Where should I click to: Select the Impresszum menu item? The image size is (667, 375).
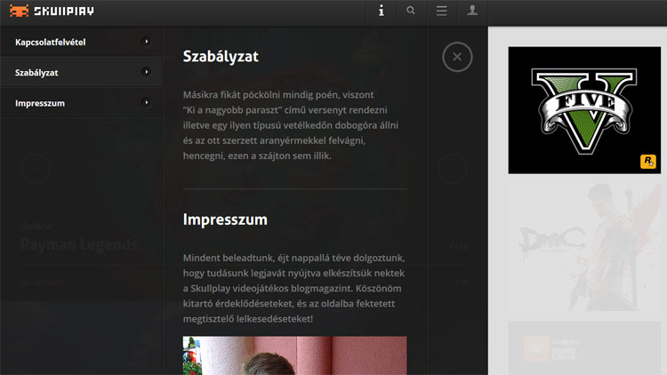(81, 103)
